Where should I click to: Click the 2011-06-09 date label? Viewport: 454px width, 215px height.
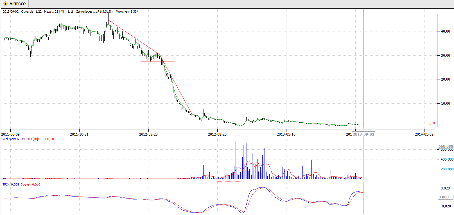pos(10,134)
